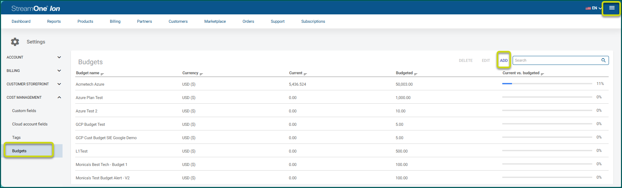Click Acmetech Azure progress bar at 11%
The width and height of the screenshot is (622, 188).
[547, 84]
